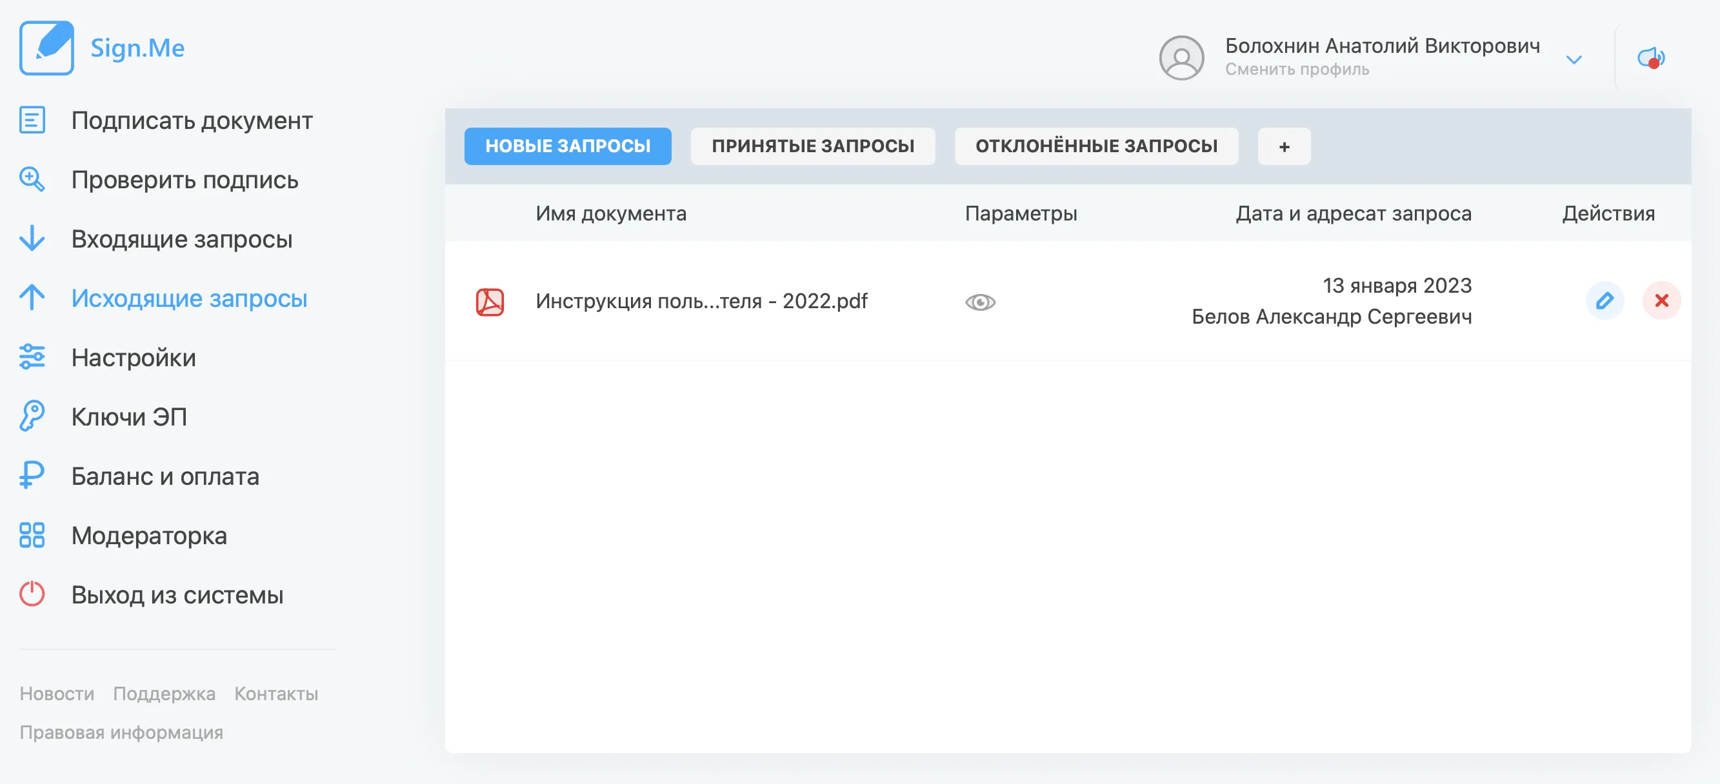
Task: Click the PDF file icon
Action: coord(490,302)
